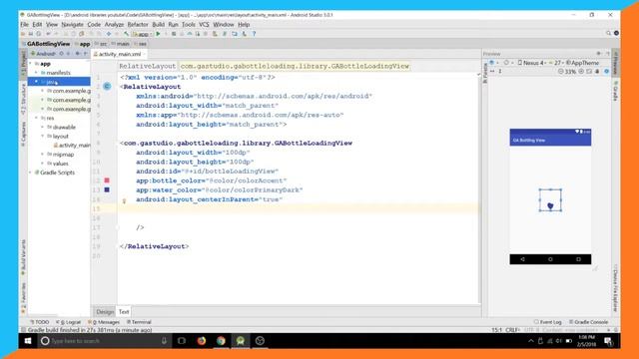The height and width of the screenshot is (359, 639).
Task: Switch to the Design tab
Action: click(x=105, y=312)
